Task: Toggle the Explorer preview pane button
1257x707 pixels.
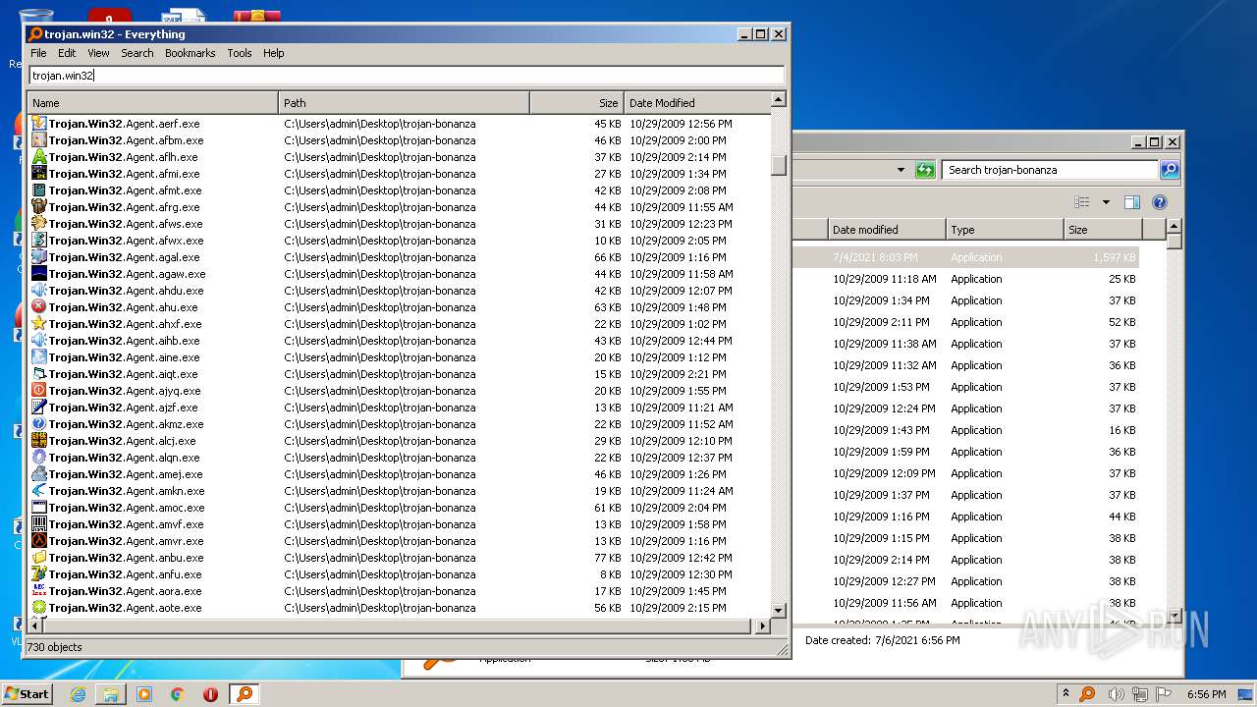Action: click(1131, 202)
